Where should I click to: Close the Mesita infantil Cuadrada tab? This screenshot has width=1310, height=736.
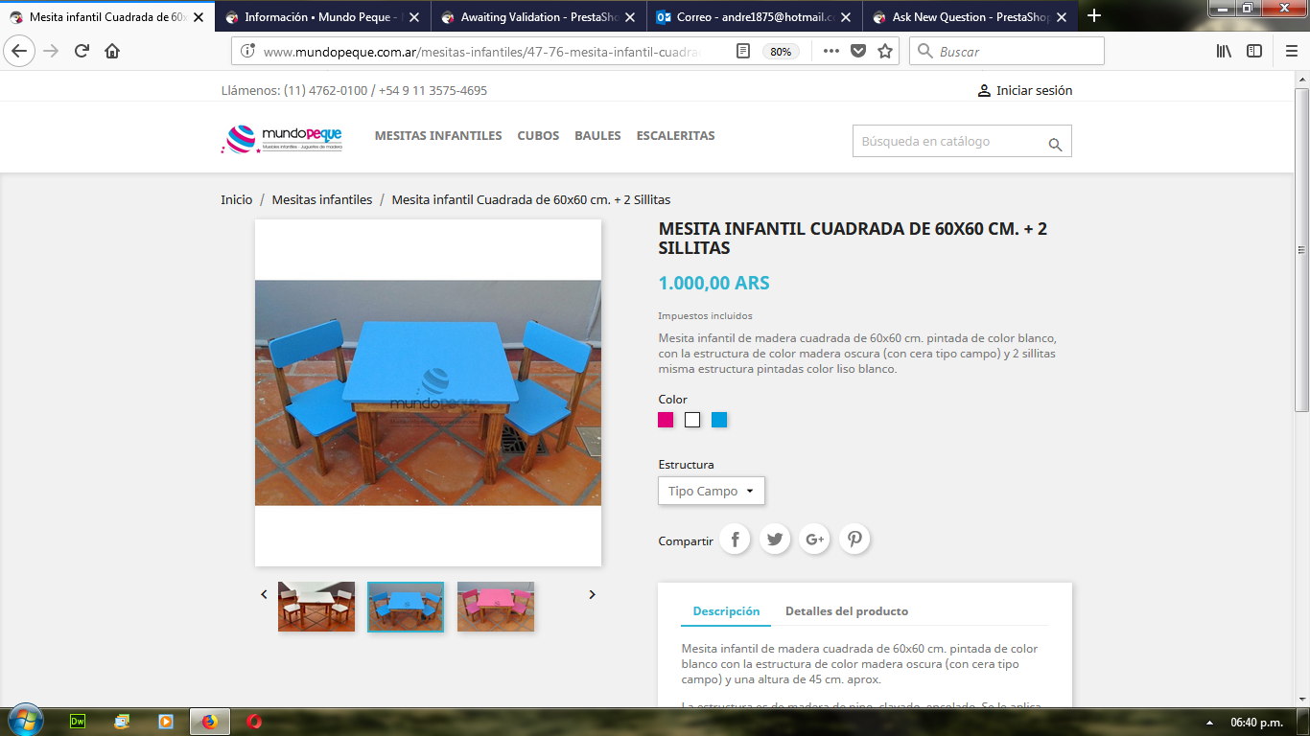click(200, 16)
